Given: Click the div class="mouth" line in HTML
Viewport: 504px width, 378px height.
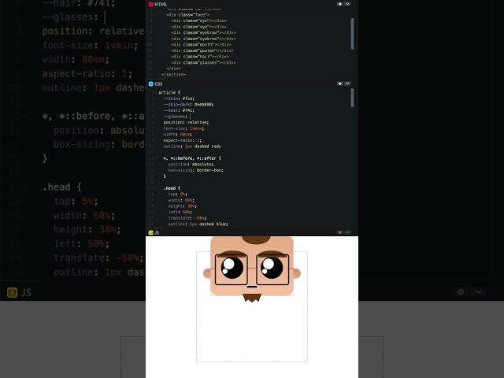Looking at the screenshot, I should (202, 45).
